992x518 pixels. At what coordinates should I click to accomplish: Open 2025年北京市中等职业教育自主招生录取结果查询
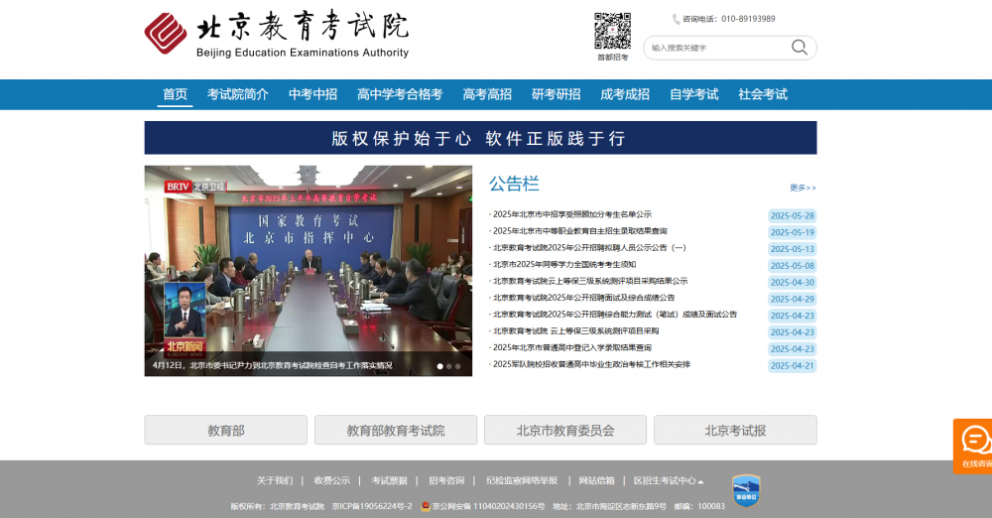click(579, 231)
